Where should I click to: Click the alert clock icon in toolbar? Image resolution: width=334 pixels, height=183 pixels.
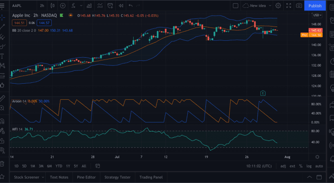point(110,5)
